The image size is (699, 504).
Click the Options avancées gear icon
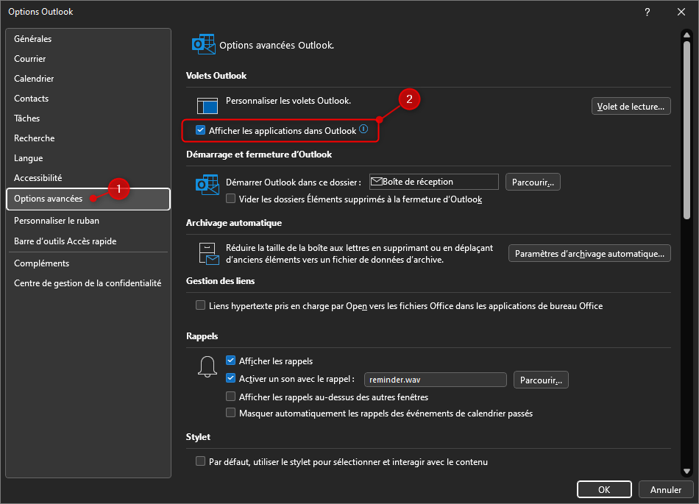pyautogui.click(x=204, y=44)
